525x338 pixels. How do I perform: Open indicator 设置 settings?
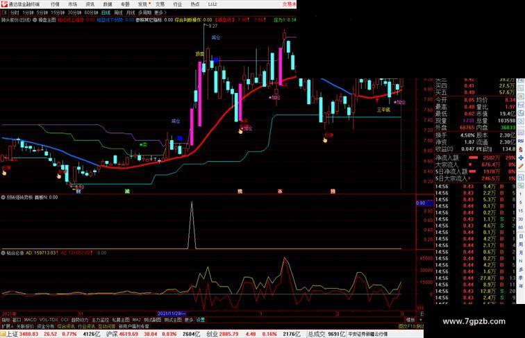200,320
